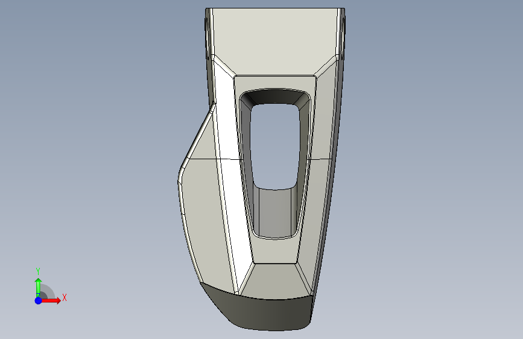Click the blue Z axis ball of triad

[38, 300]
